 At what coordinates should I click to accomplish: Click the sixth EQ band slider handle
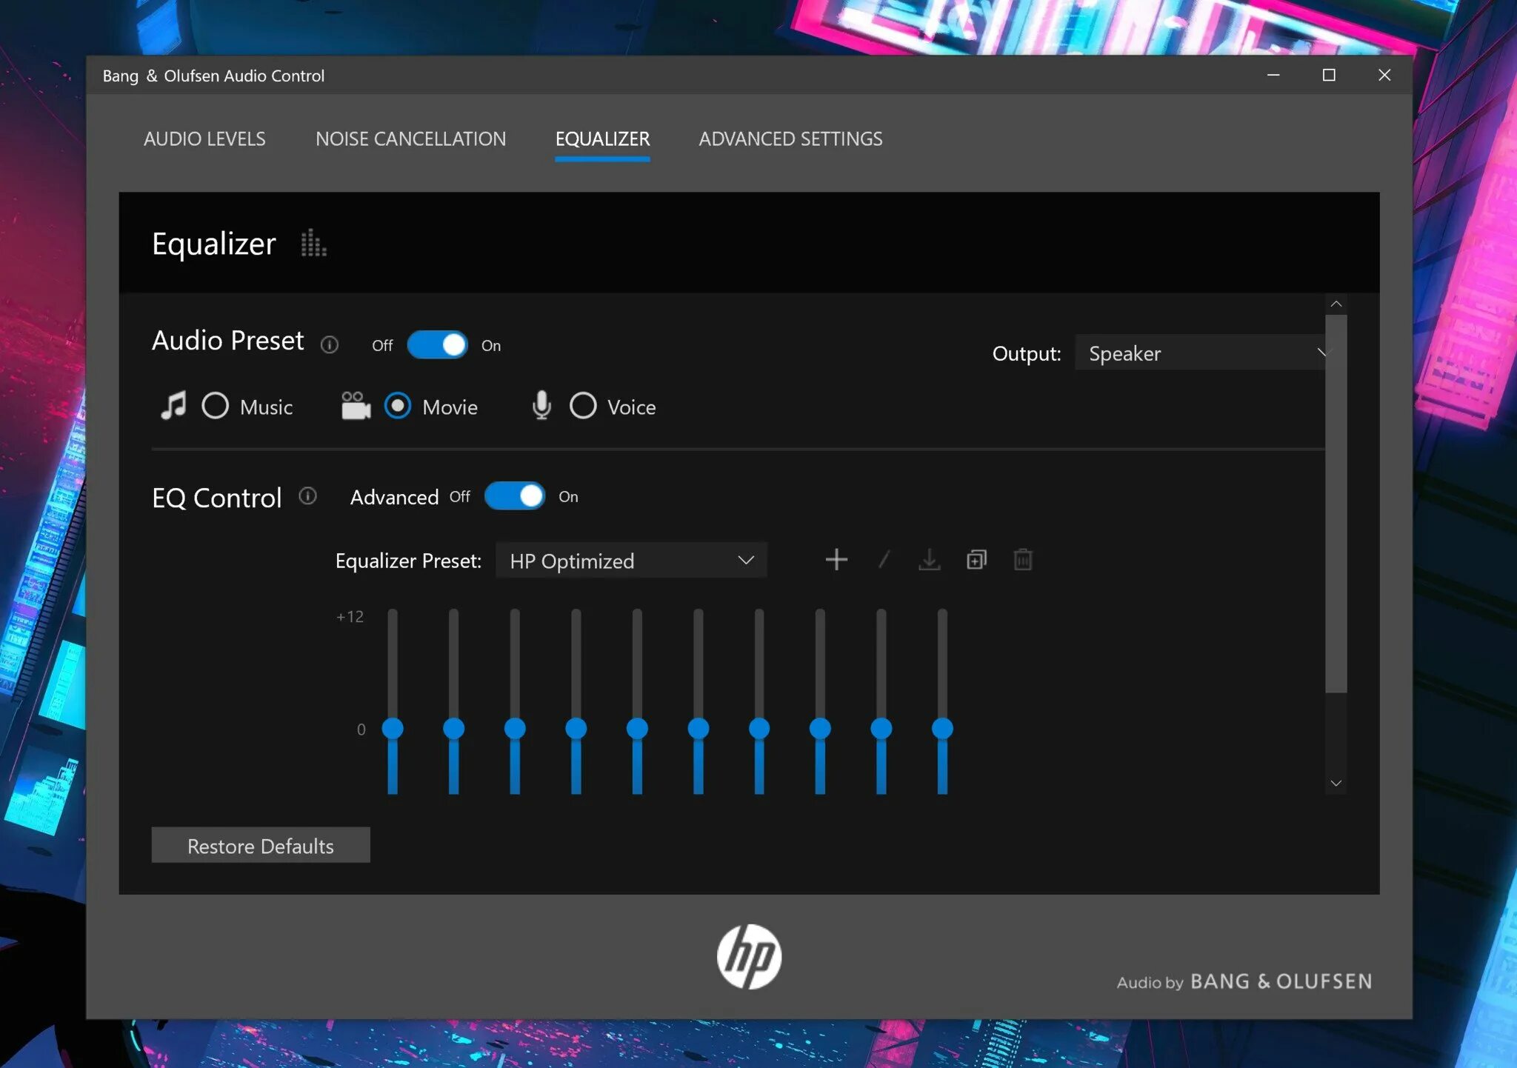pos(698,728)
